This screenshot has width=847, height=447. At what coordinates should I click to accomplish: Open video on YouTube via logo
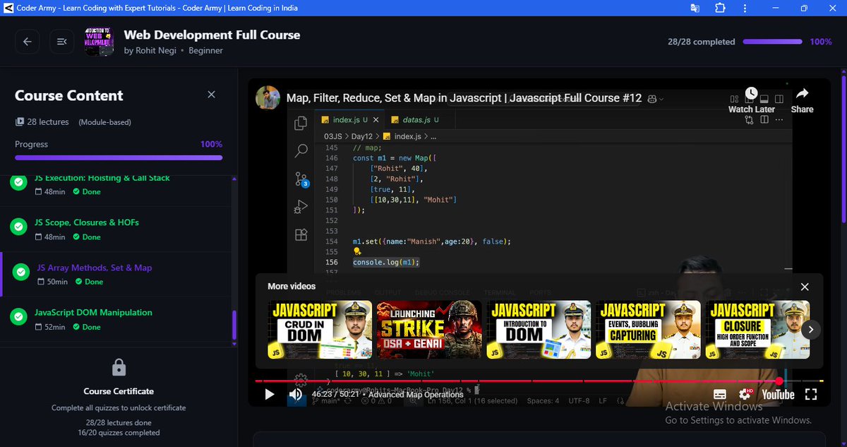pos(778,395)
